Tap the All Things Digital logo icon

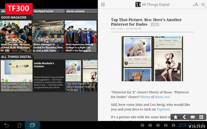[138, 5]
